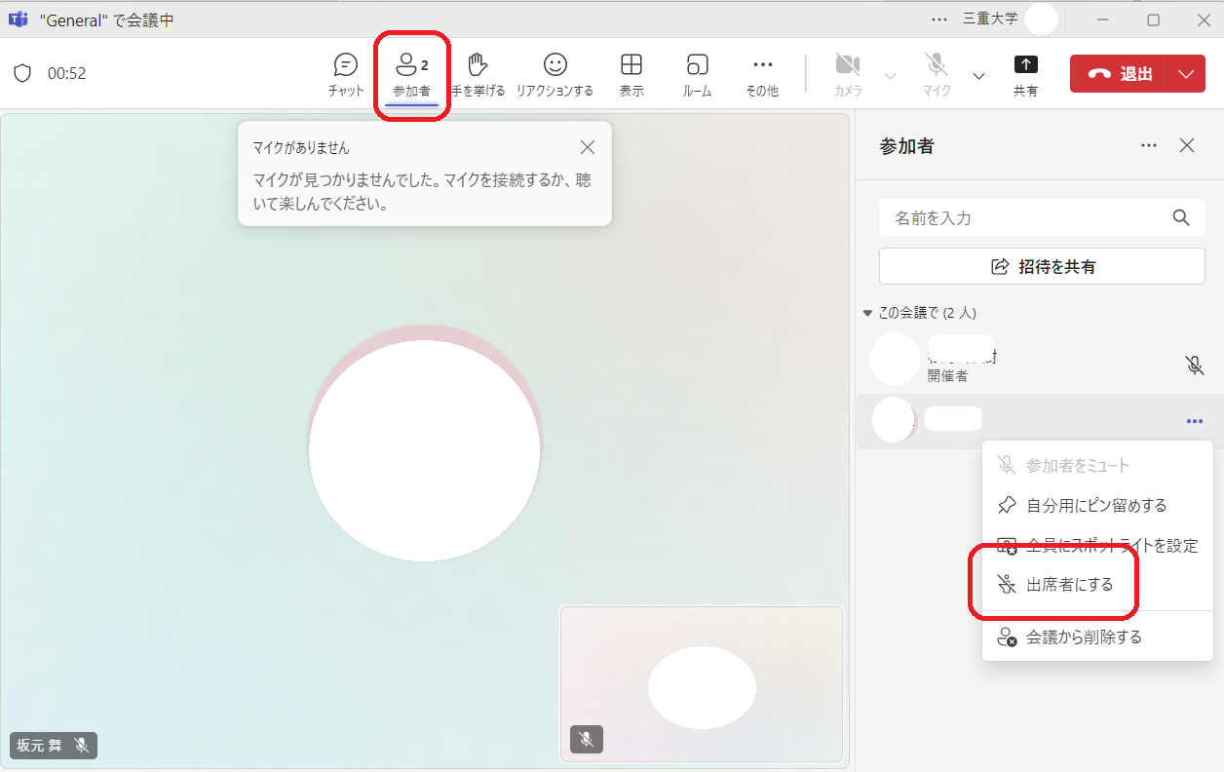1224x772 pixels.
Task: Dismiss the マイクがありません notification
Action: [587, 147]
